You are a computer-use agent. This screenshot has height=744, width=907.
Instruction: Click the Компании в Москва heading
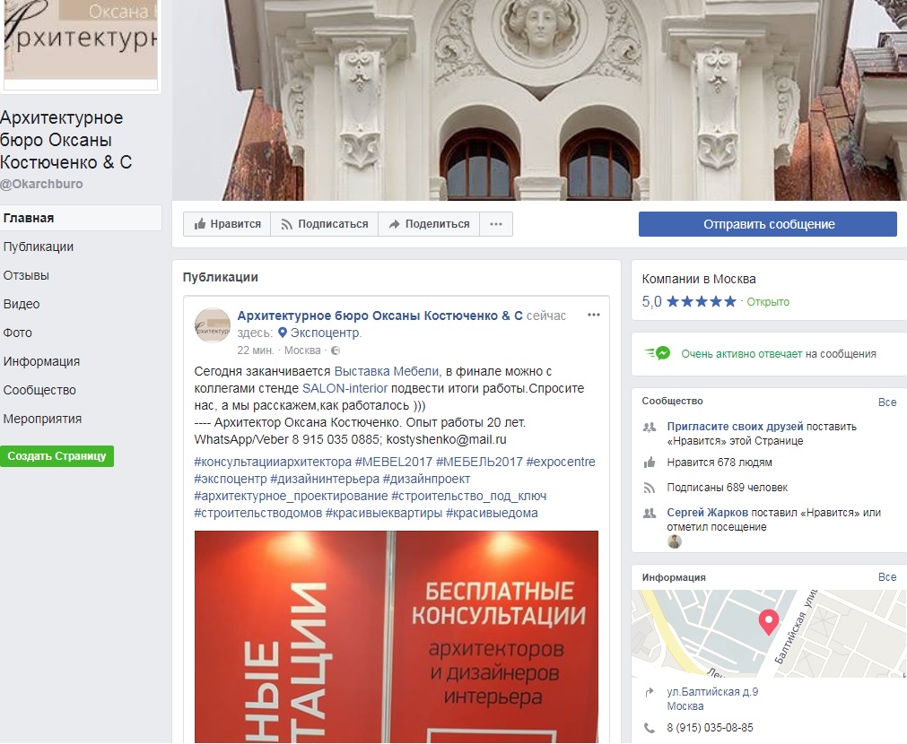(699, 279)
